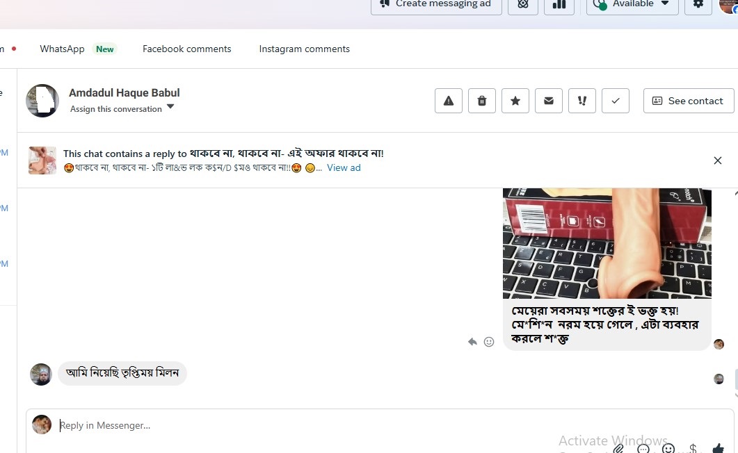Mark conversation as done with checkmark
This screenshot has width=738, height=453.
616,101
